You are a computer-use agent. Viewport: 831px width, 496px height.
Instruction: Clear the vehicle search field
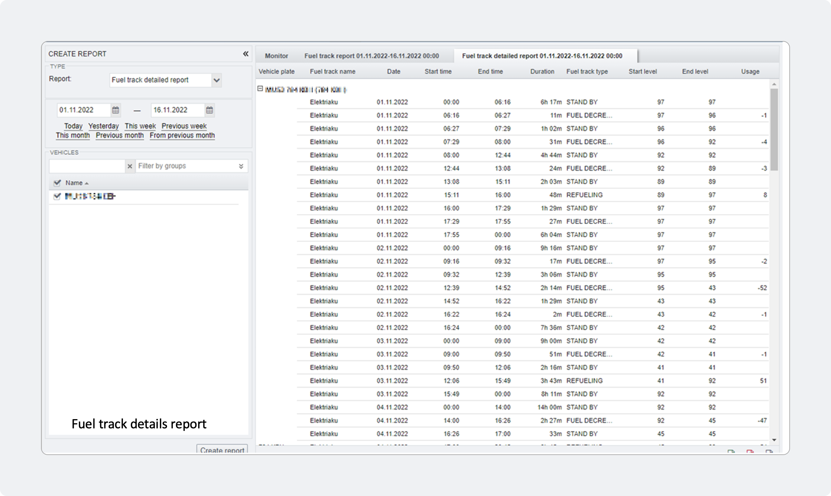(130, 166)
